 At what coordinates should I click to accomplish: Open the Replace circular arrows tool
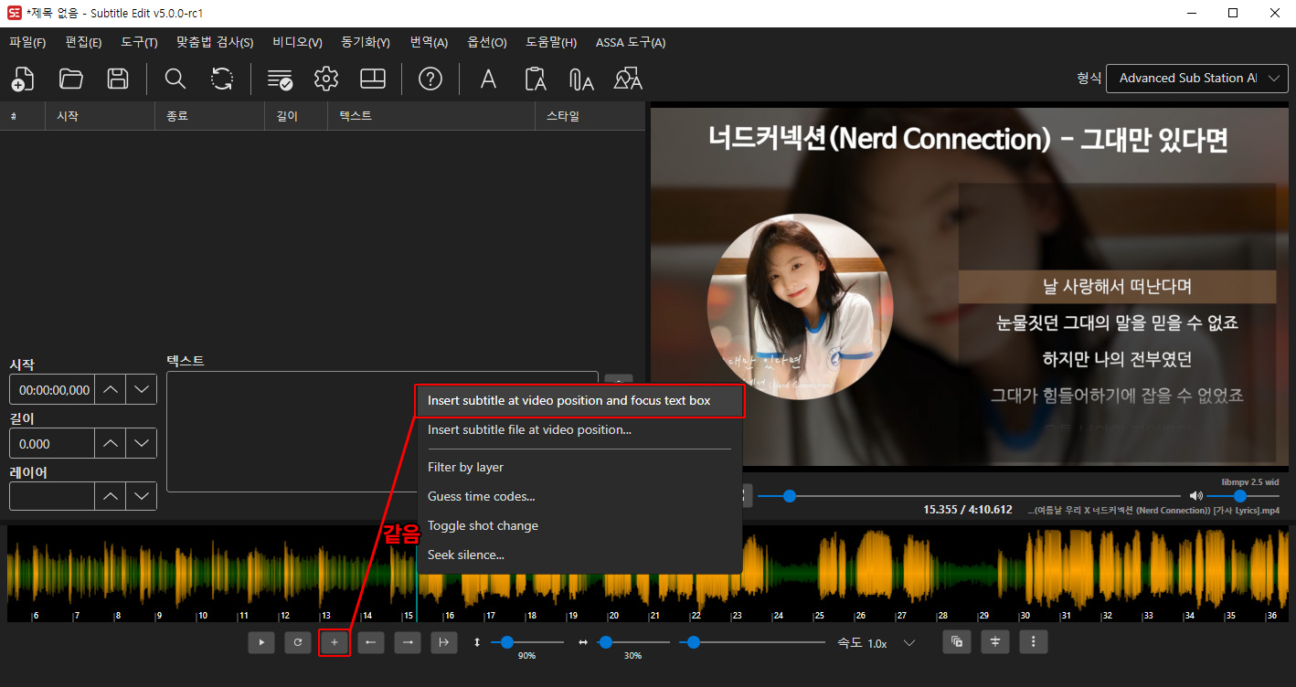point(222,79)
